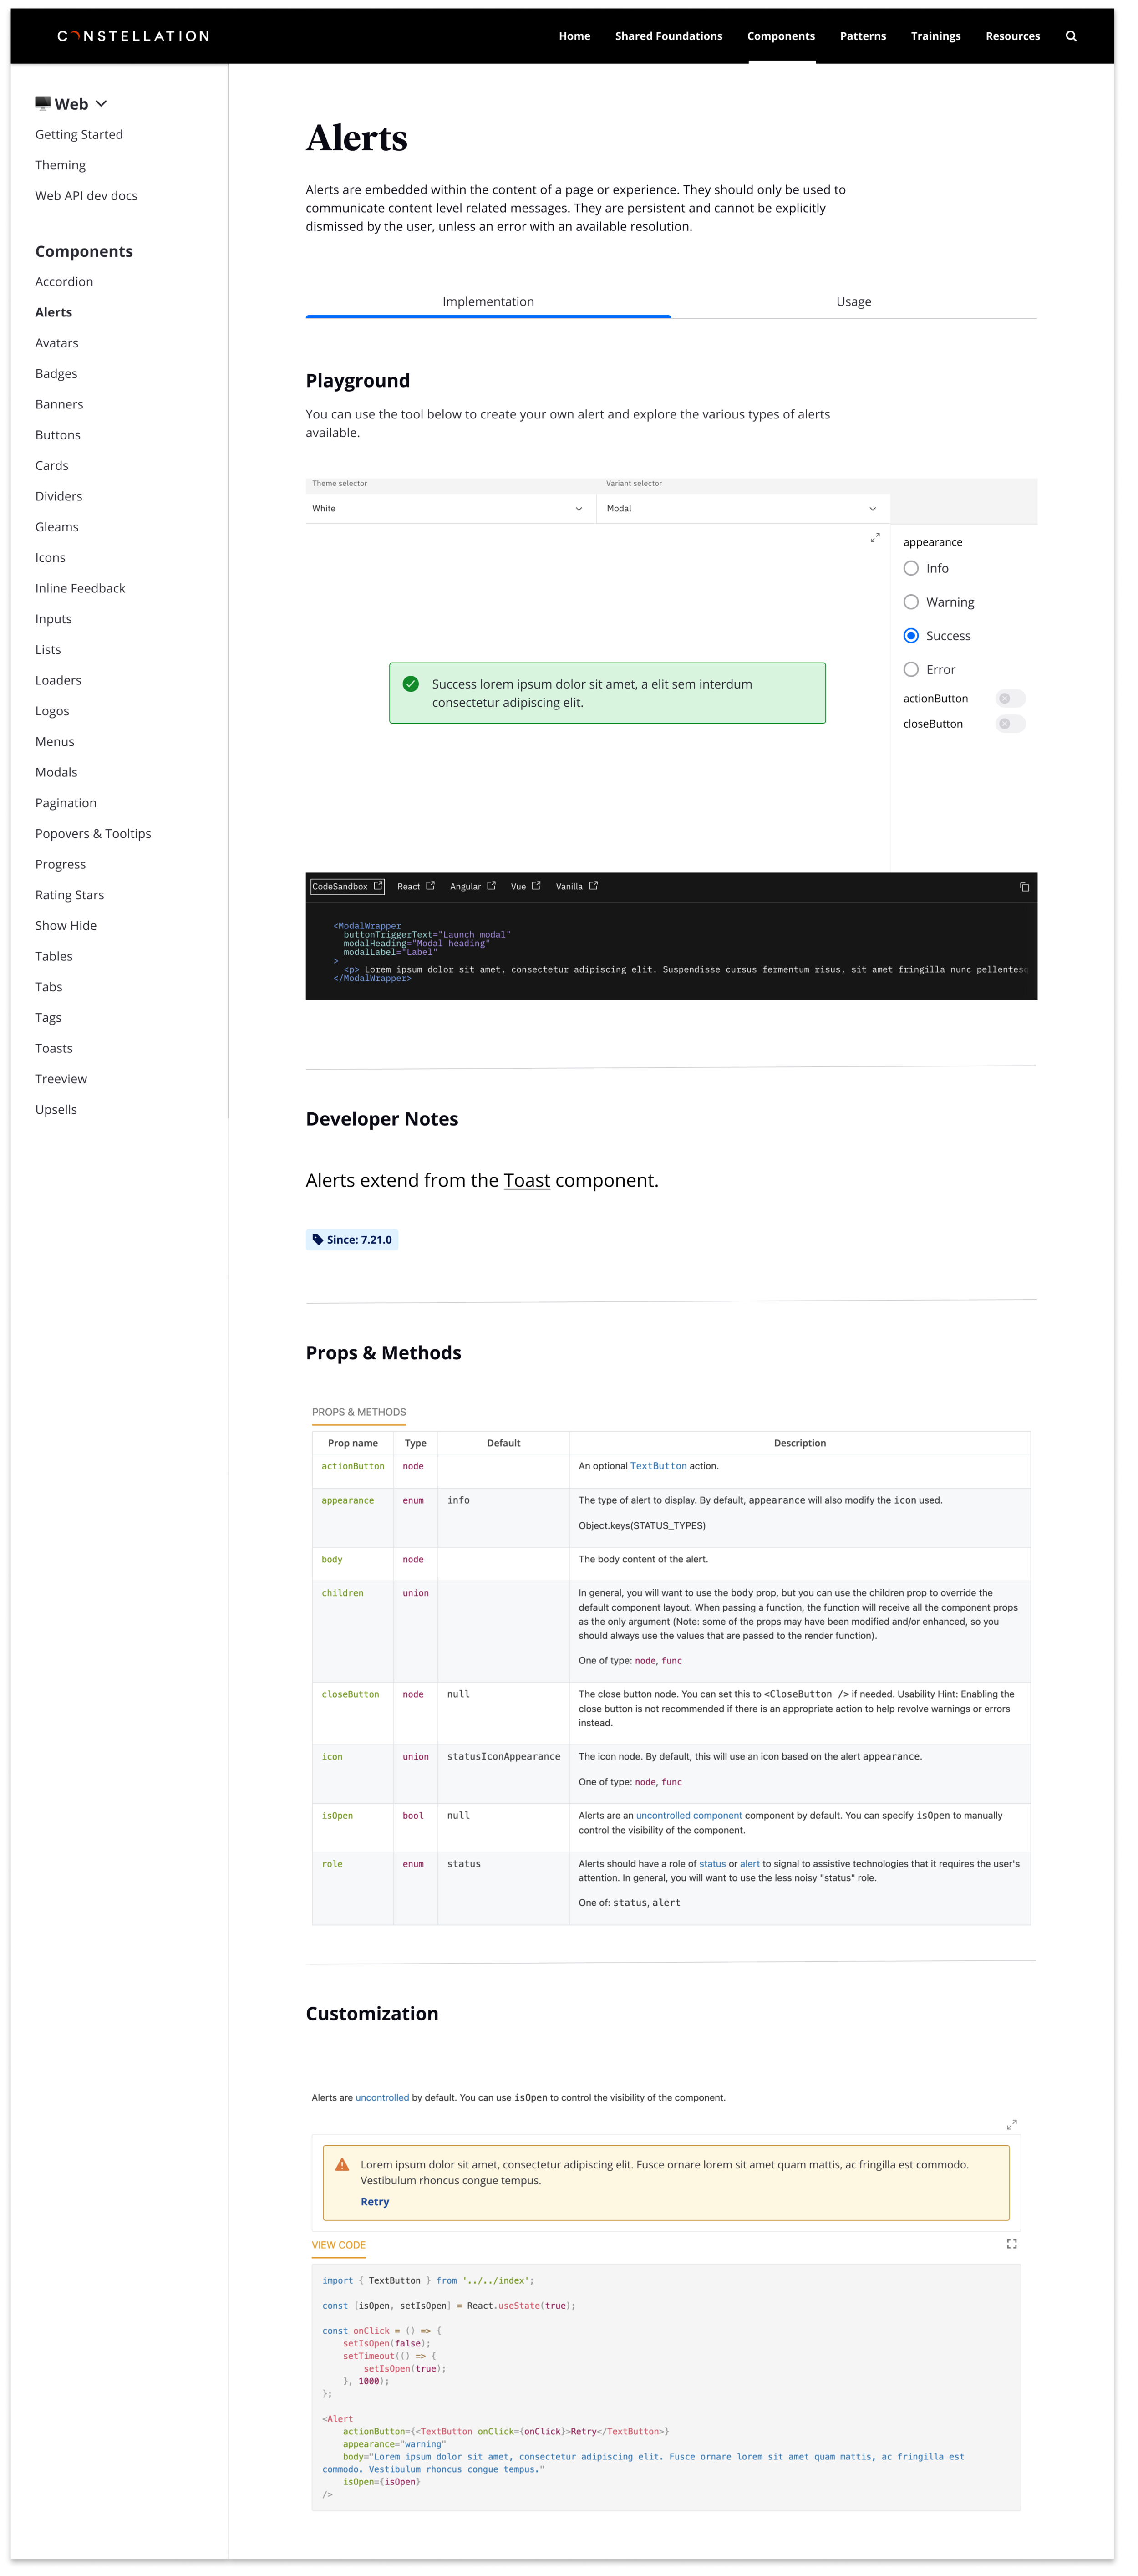
Task: Open the React example link
Action: pyautogui.click(x=415, y=886)
